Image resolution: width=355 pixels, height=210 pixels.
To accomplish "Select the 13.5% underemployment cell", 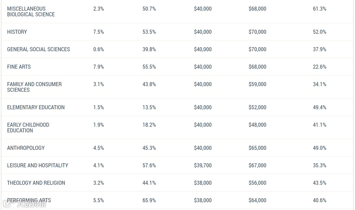I will [x=149, y=107].
